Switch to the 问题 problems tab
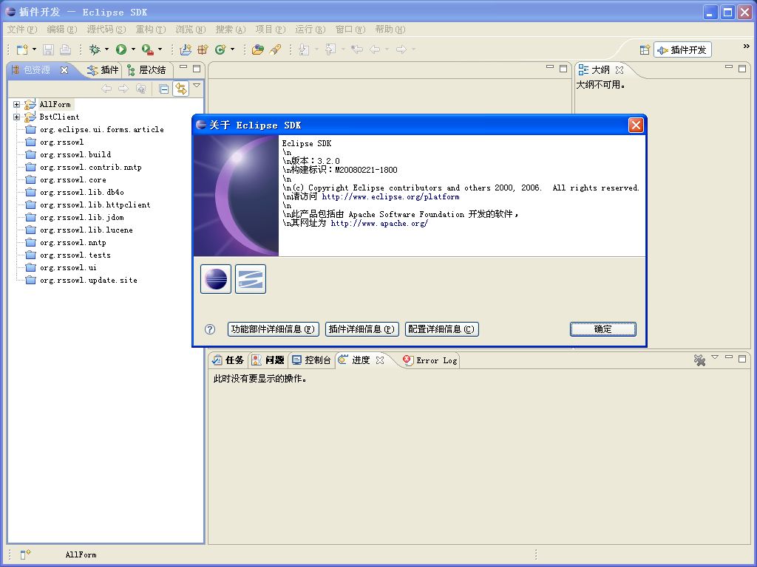 coord(268,360)
